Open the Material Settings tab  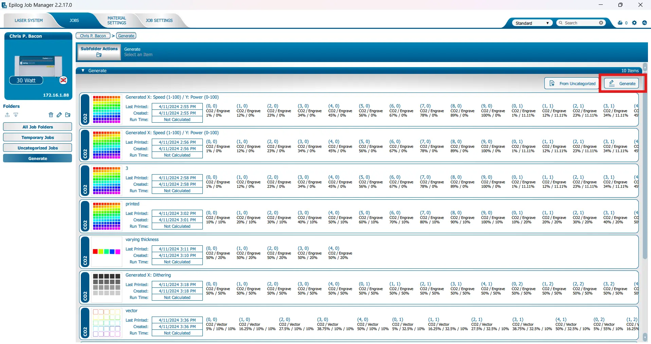click(x=116, y=20)
